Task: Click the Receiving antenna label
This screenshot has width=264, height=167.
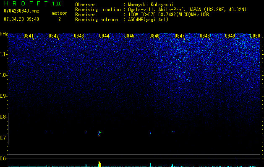Action: pos(97,20)
